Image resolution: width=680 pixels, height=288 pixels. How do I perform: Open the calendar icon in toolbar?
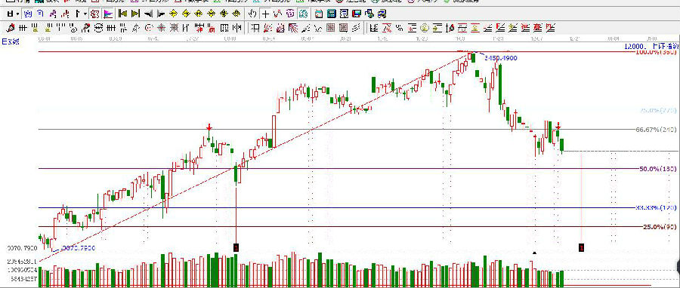click(x=319, y=14)
